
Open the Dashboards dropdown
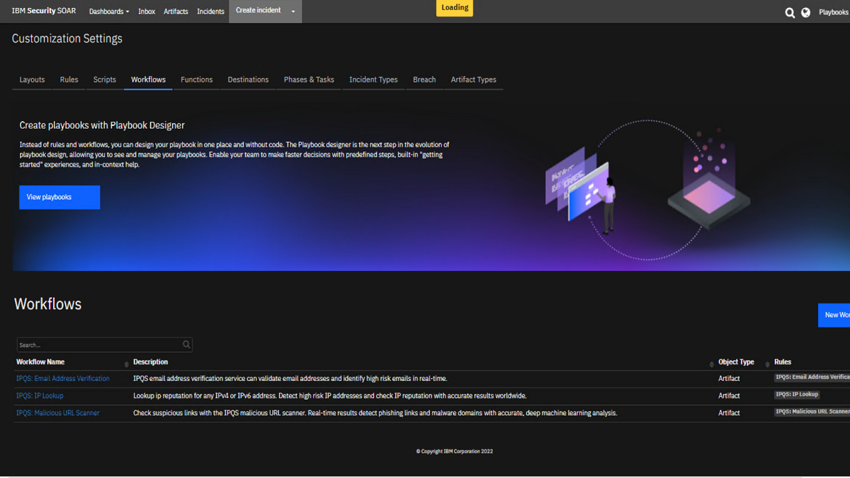click(x=108, y=11)
